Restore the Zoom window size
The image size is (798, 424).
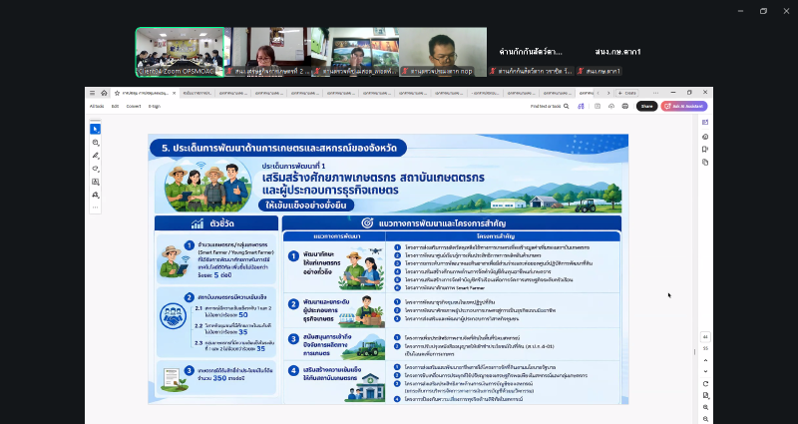click(763, 11)
